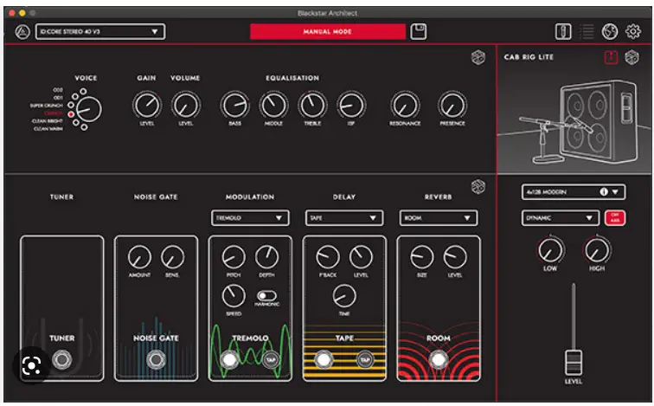The image size is (654, 406).
Task: Open the Modulation type dropdown showing Tremolo
Action: pyautogui.click(x=250, y=218)
